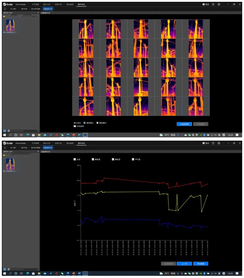Viewport: 244px width, 278px height.
Task: Open 报表编辑 tab in the thumbnail-grid window
Action: click(70, 4)
